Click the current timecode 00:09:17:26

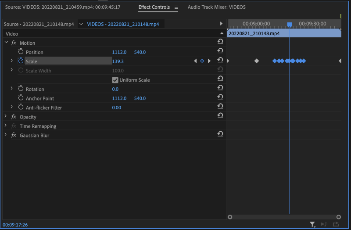coord(15,225)
